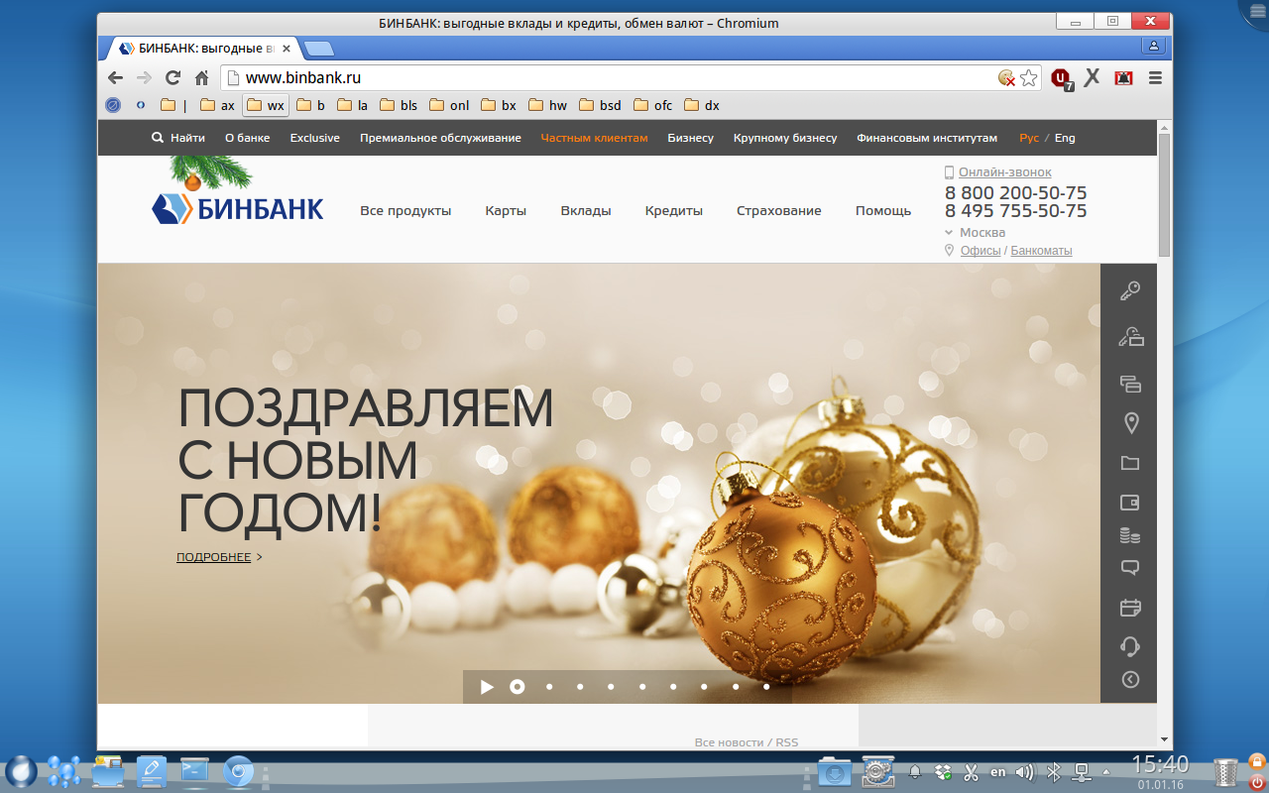Image resolution: width=1269 pixels, height=793 pixels.
Task: Open the О банке menu item
Action: (x=248, y=138)
